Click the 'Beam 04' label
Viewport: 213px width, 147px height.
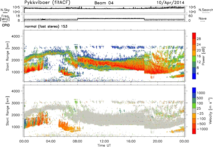coord(104,3)
